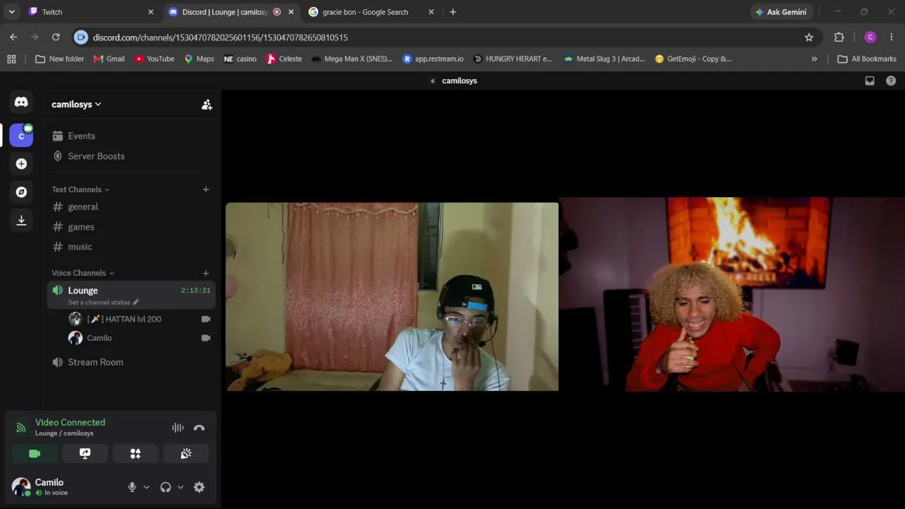Viewport: 905px width, 509px height.
Task: Open Chrome profile avatar
Action: point(870,37)
